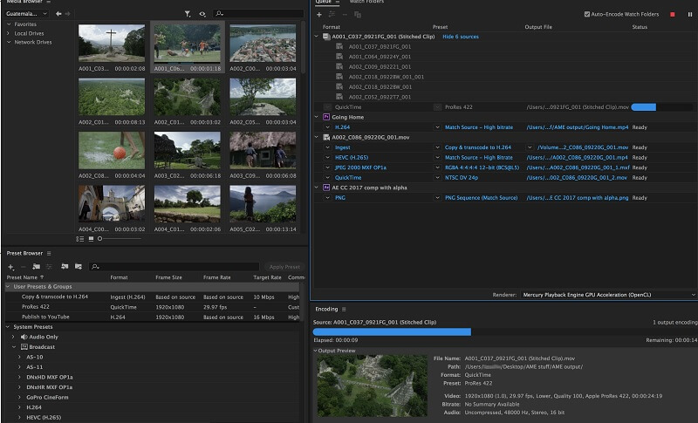Screen dimensions: 698x423
Task: Select the Queue tab
Action: click(325, 2)
